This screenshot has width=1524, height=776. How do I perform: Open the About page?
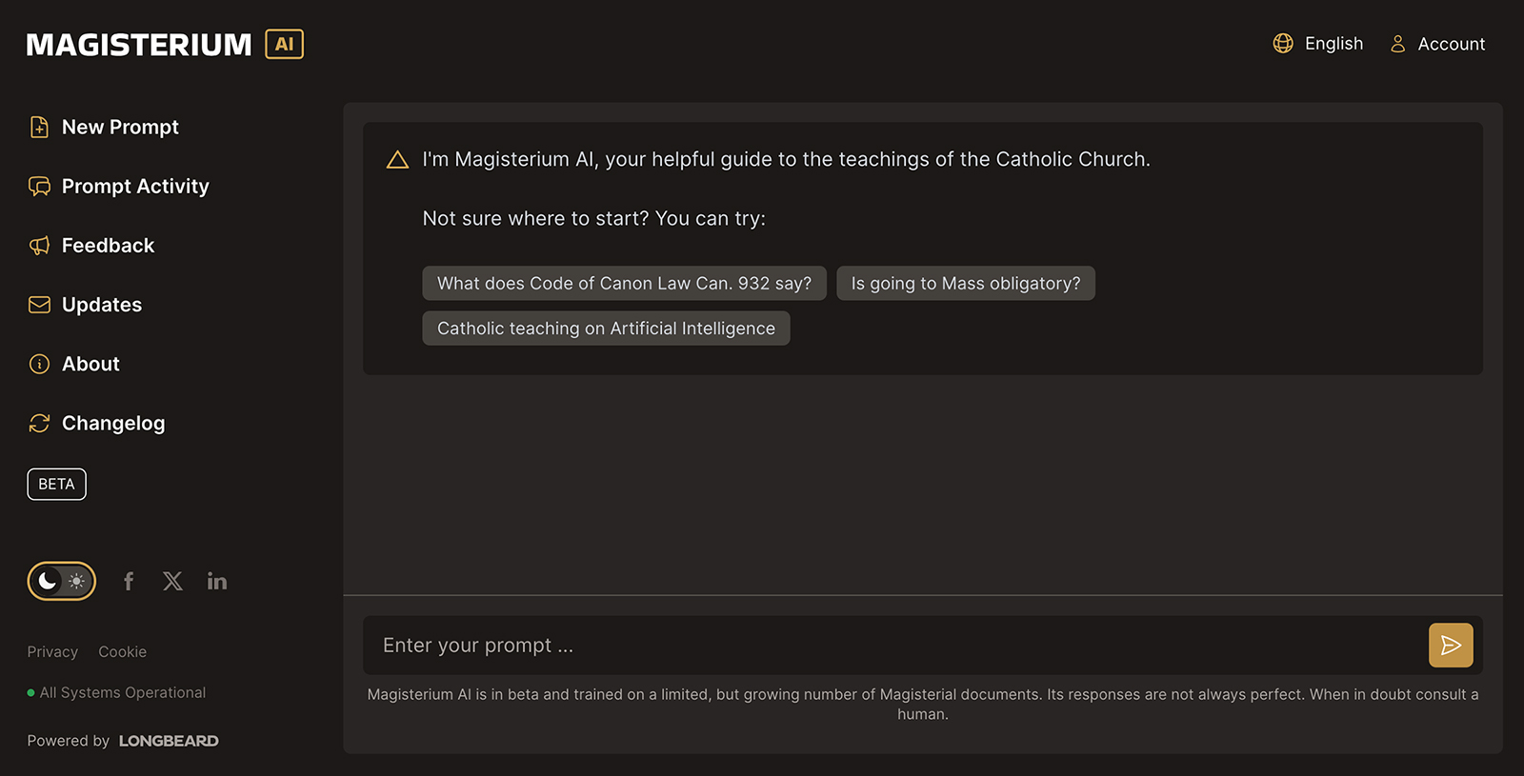pos(74,364)
